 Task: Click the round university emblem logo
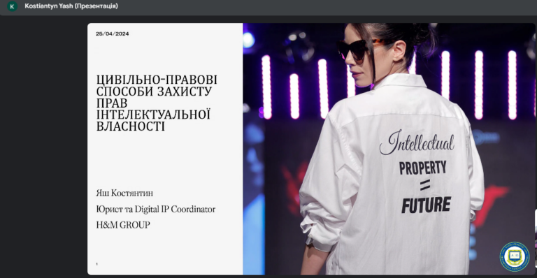click(515, 256)
